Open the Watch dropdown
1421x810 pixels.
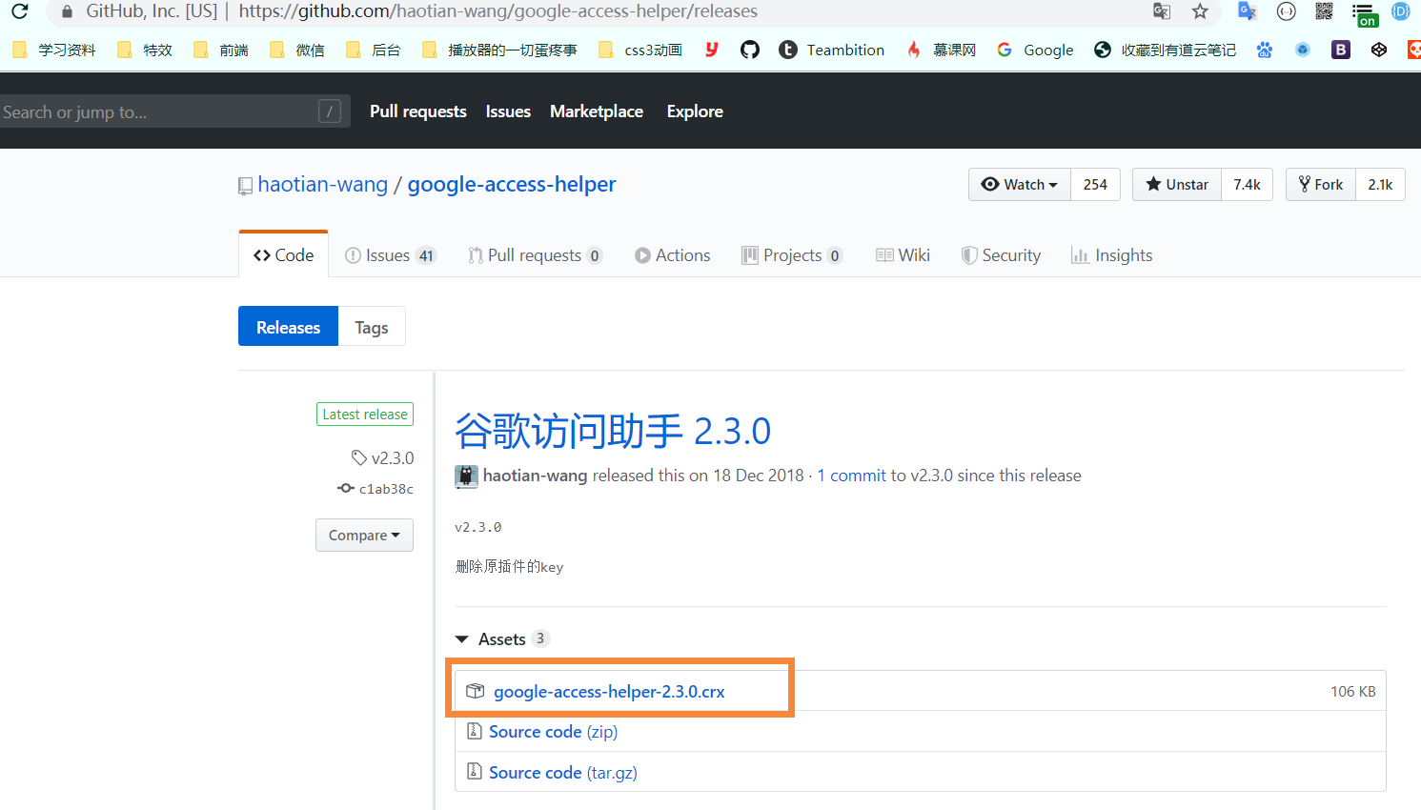tap(1020, 185)
